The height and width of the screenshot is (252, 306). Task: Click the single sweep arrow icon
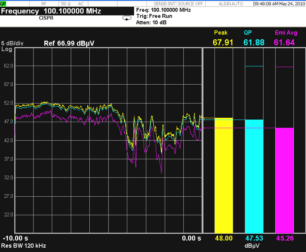pyautogui.click(x=127, y=18)
